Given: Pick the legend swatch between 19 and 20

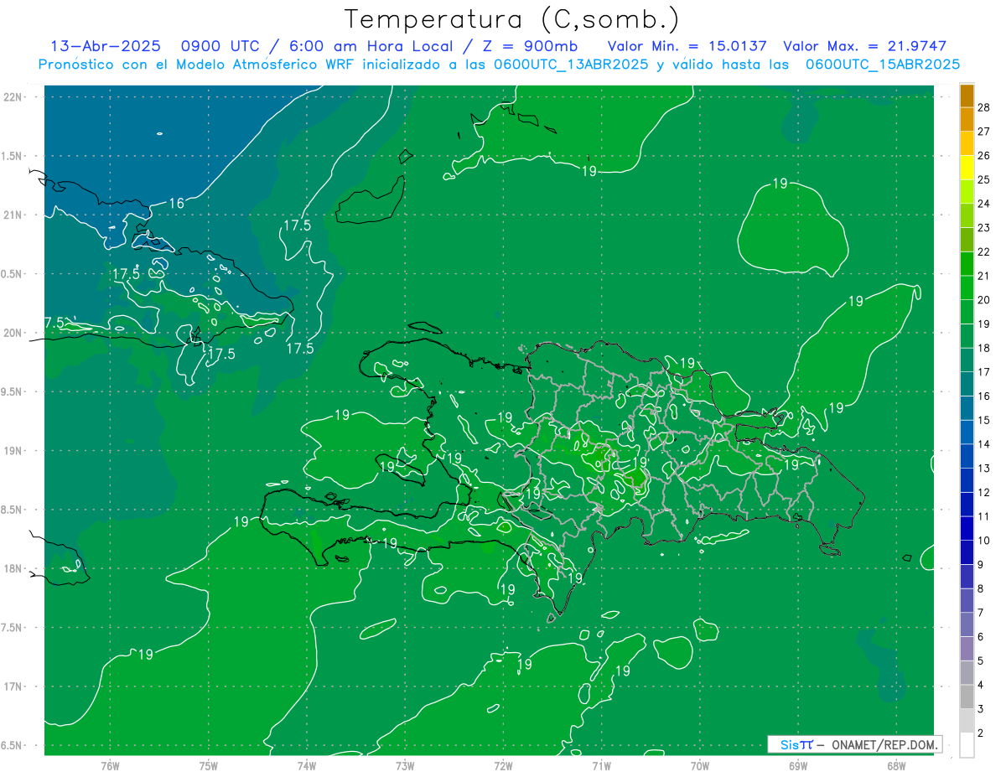Looking at the screenshot, I should tap(967, 312).
